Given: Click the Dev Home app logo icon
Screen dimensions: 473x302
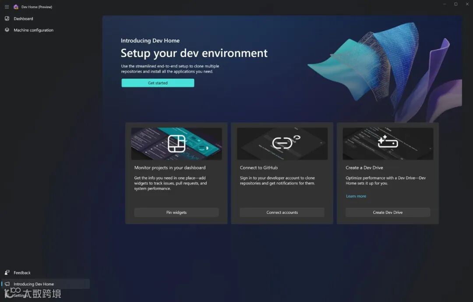Looking at the screenshot, I should (16, 7).
